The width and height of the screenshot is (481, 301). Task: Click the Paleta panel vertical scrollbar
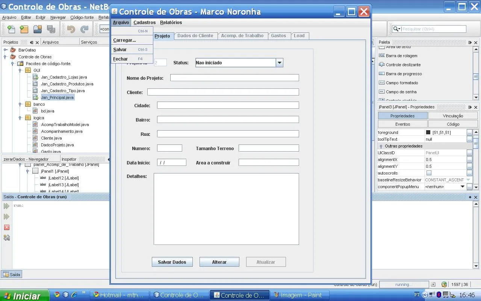(x=476, y=73)
